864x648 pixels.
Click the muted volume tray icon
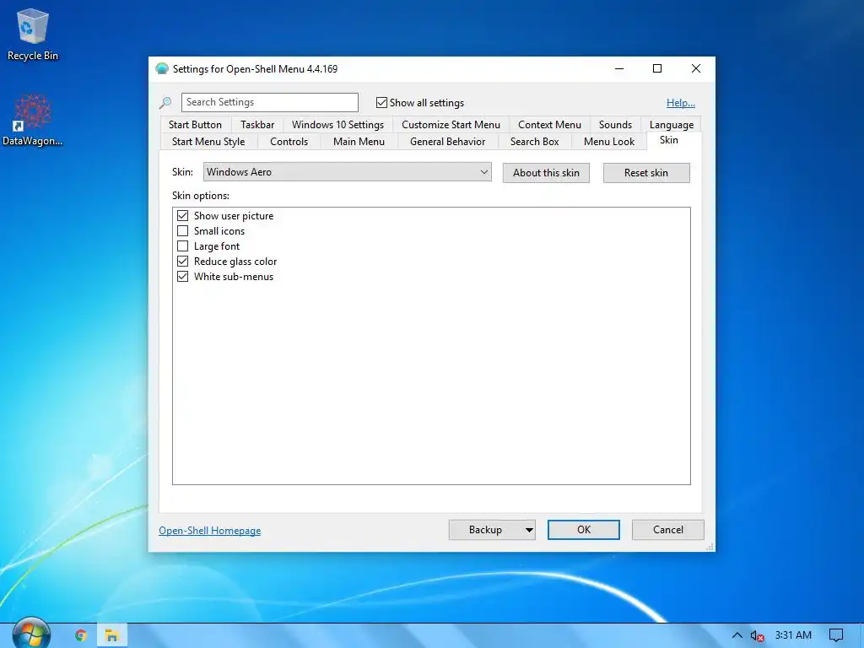point(757,636)
